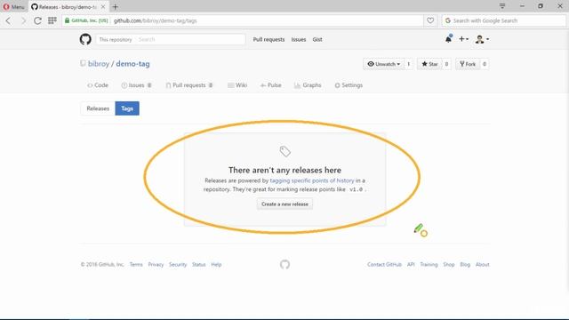
Task: Click the Google Search field
Action: click(504, 20)
